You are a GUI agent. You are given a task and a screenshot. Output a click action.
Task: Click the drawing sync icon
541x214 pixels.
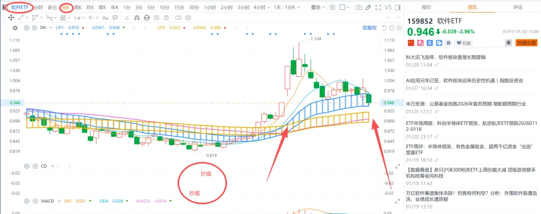[x=147, y=17]
